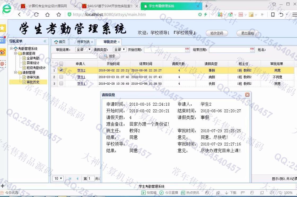This screenshot has height=197, width=297.
Task: Close the 审批历史 tab
Action: coord(119,42)
